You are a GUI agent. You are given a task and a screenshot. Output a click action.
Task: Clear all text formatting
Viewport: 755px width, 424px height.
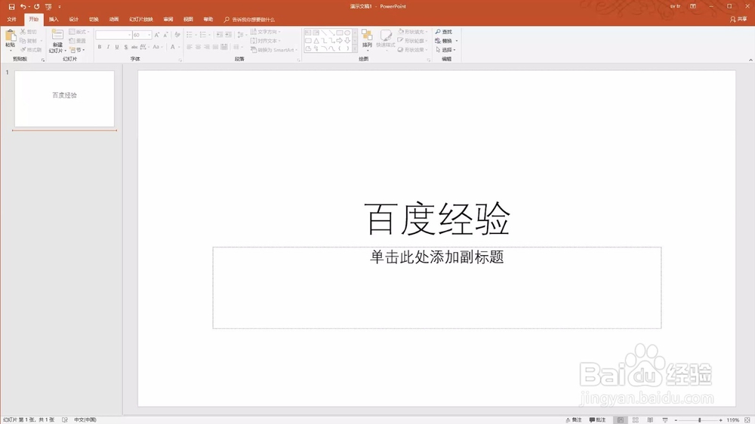click(177, 35)
